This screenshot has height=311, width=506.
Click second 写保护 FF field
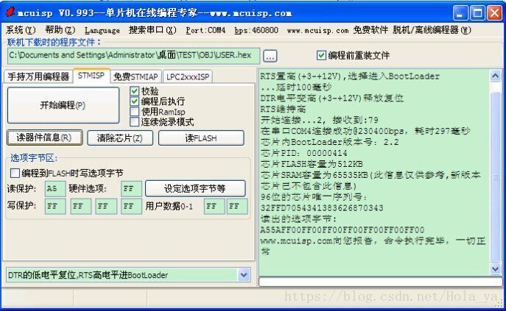(81, 207)
